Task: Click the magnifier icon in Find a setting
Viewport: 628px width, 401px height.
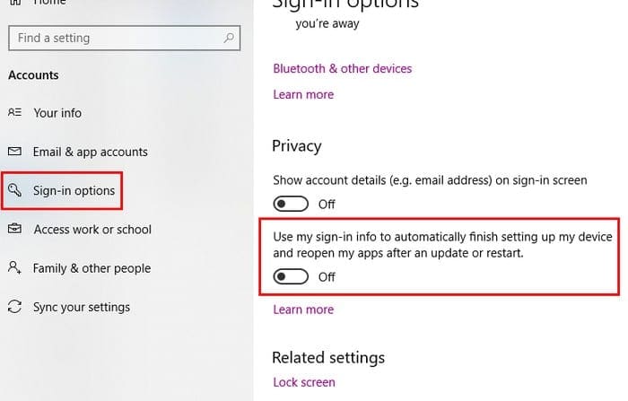Action: coord(229,38)
